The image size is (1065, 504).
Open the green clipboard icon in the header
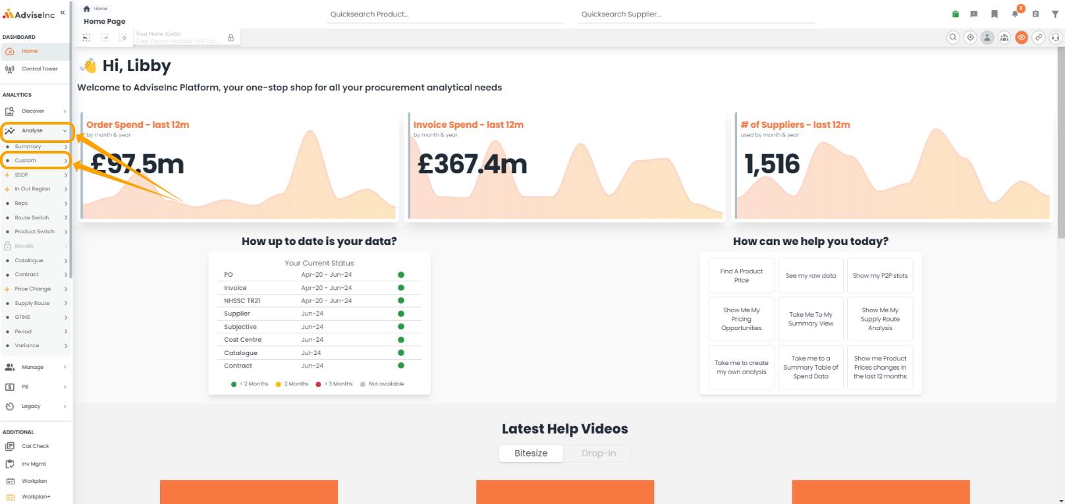pos(955,14)
